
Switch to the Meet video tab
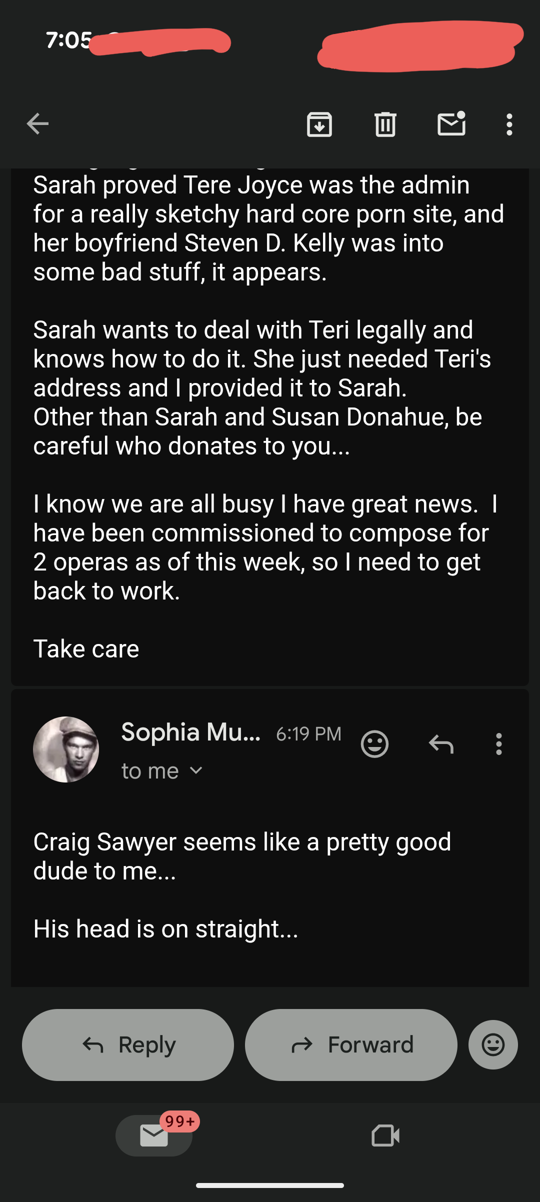385,1136
